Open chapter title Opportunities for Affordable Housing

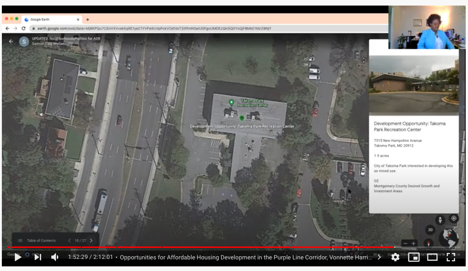(x=246, y=257)
